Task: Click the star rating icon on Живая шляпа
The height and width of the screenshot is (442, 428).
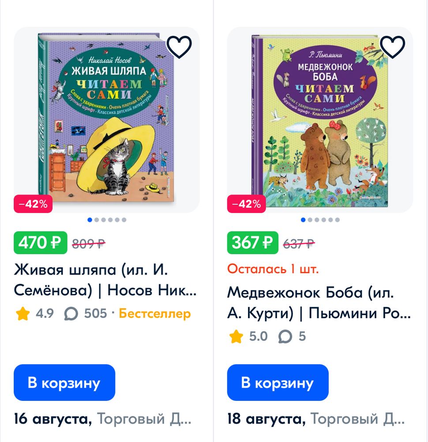Action: coord(23,314)
